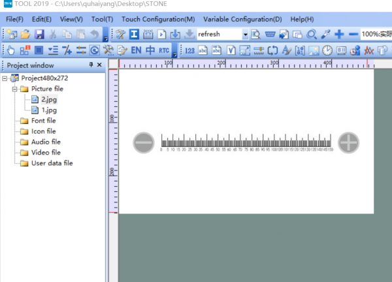Click the gray plus button on canvas

pos(348,142)
